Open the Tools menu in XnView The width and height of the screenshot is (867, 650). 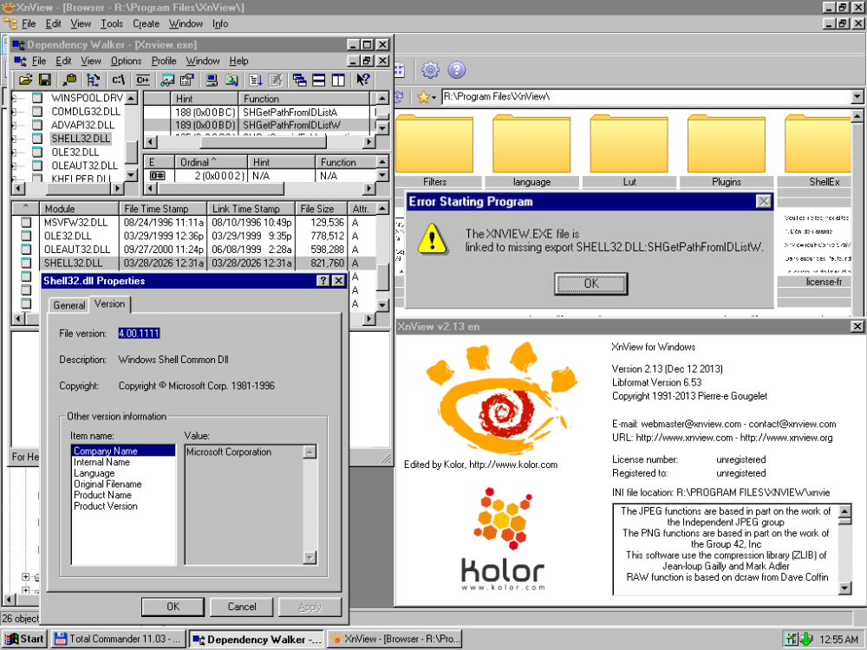[112, 23]
